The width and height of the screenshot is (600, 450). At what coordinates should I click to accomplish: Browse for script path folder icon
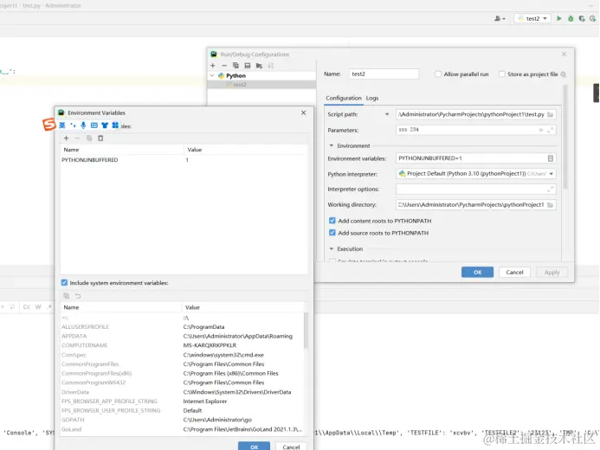551,114
